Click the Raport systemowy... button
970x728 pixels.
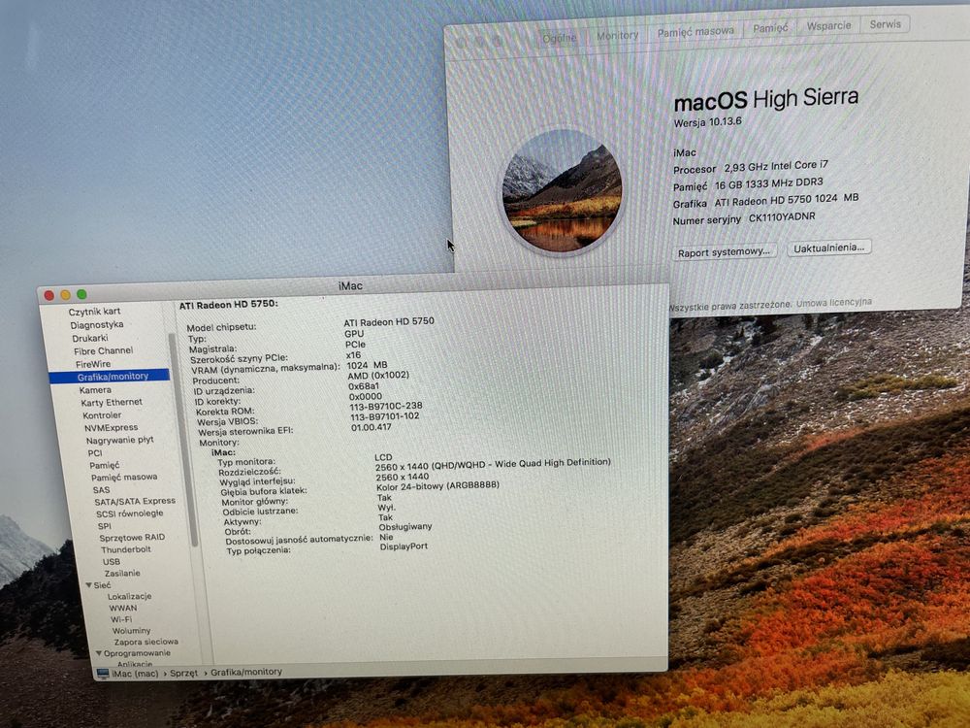click(724, 252)
